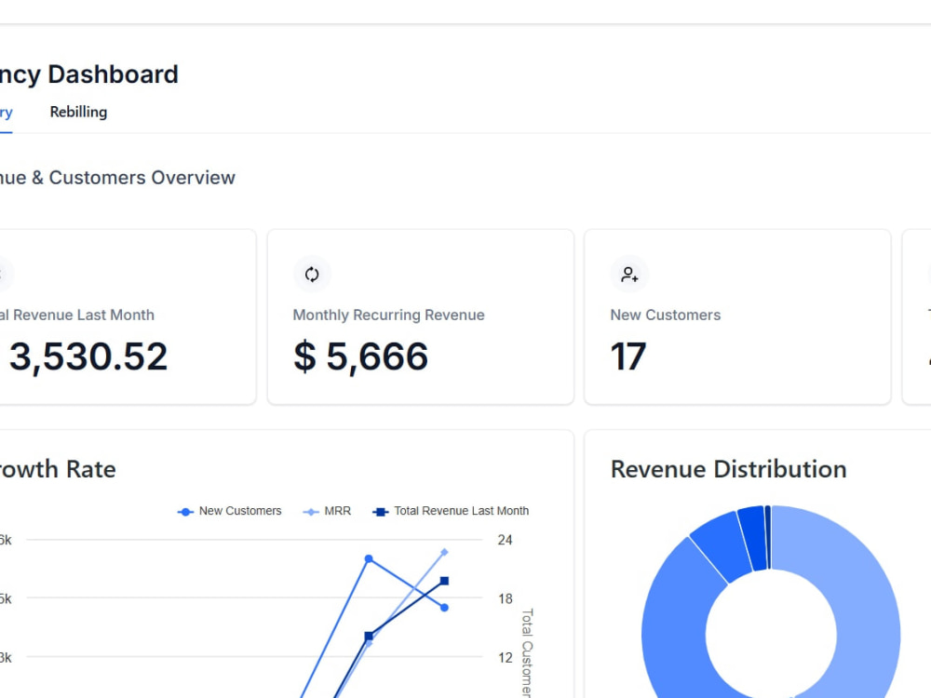
Task: Click the Monthly Recurring Revenue label
Action: coord(389,315)
